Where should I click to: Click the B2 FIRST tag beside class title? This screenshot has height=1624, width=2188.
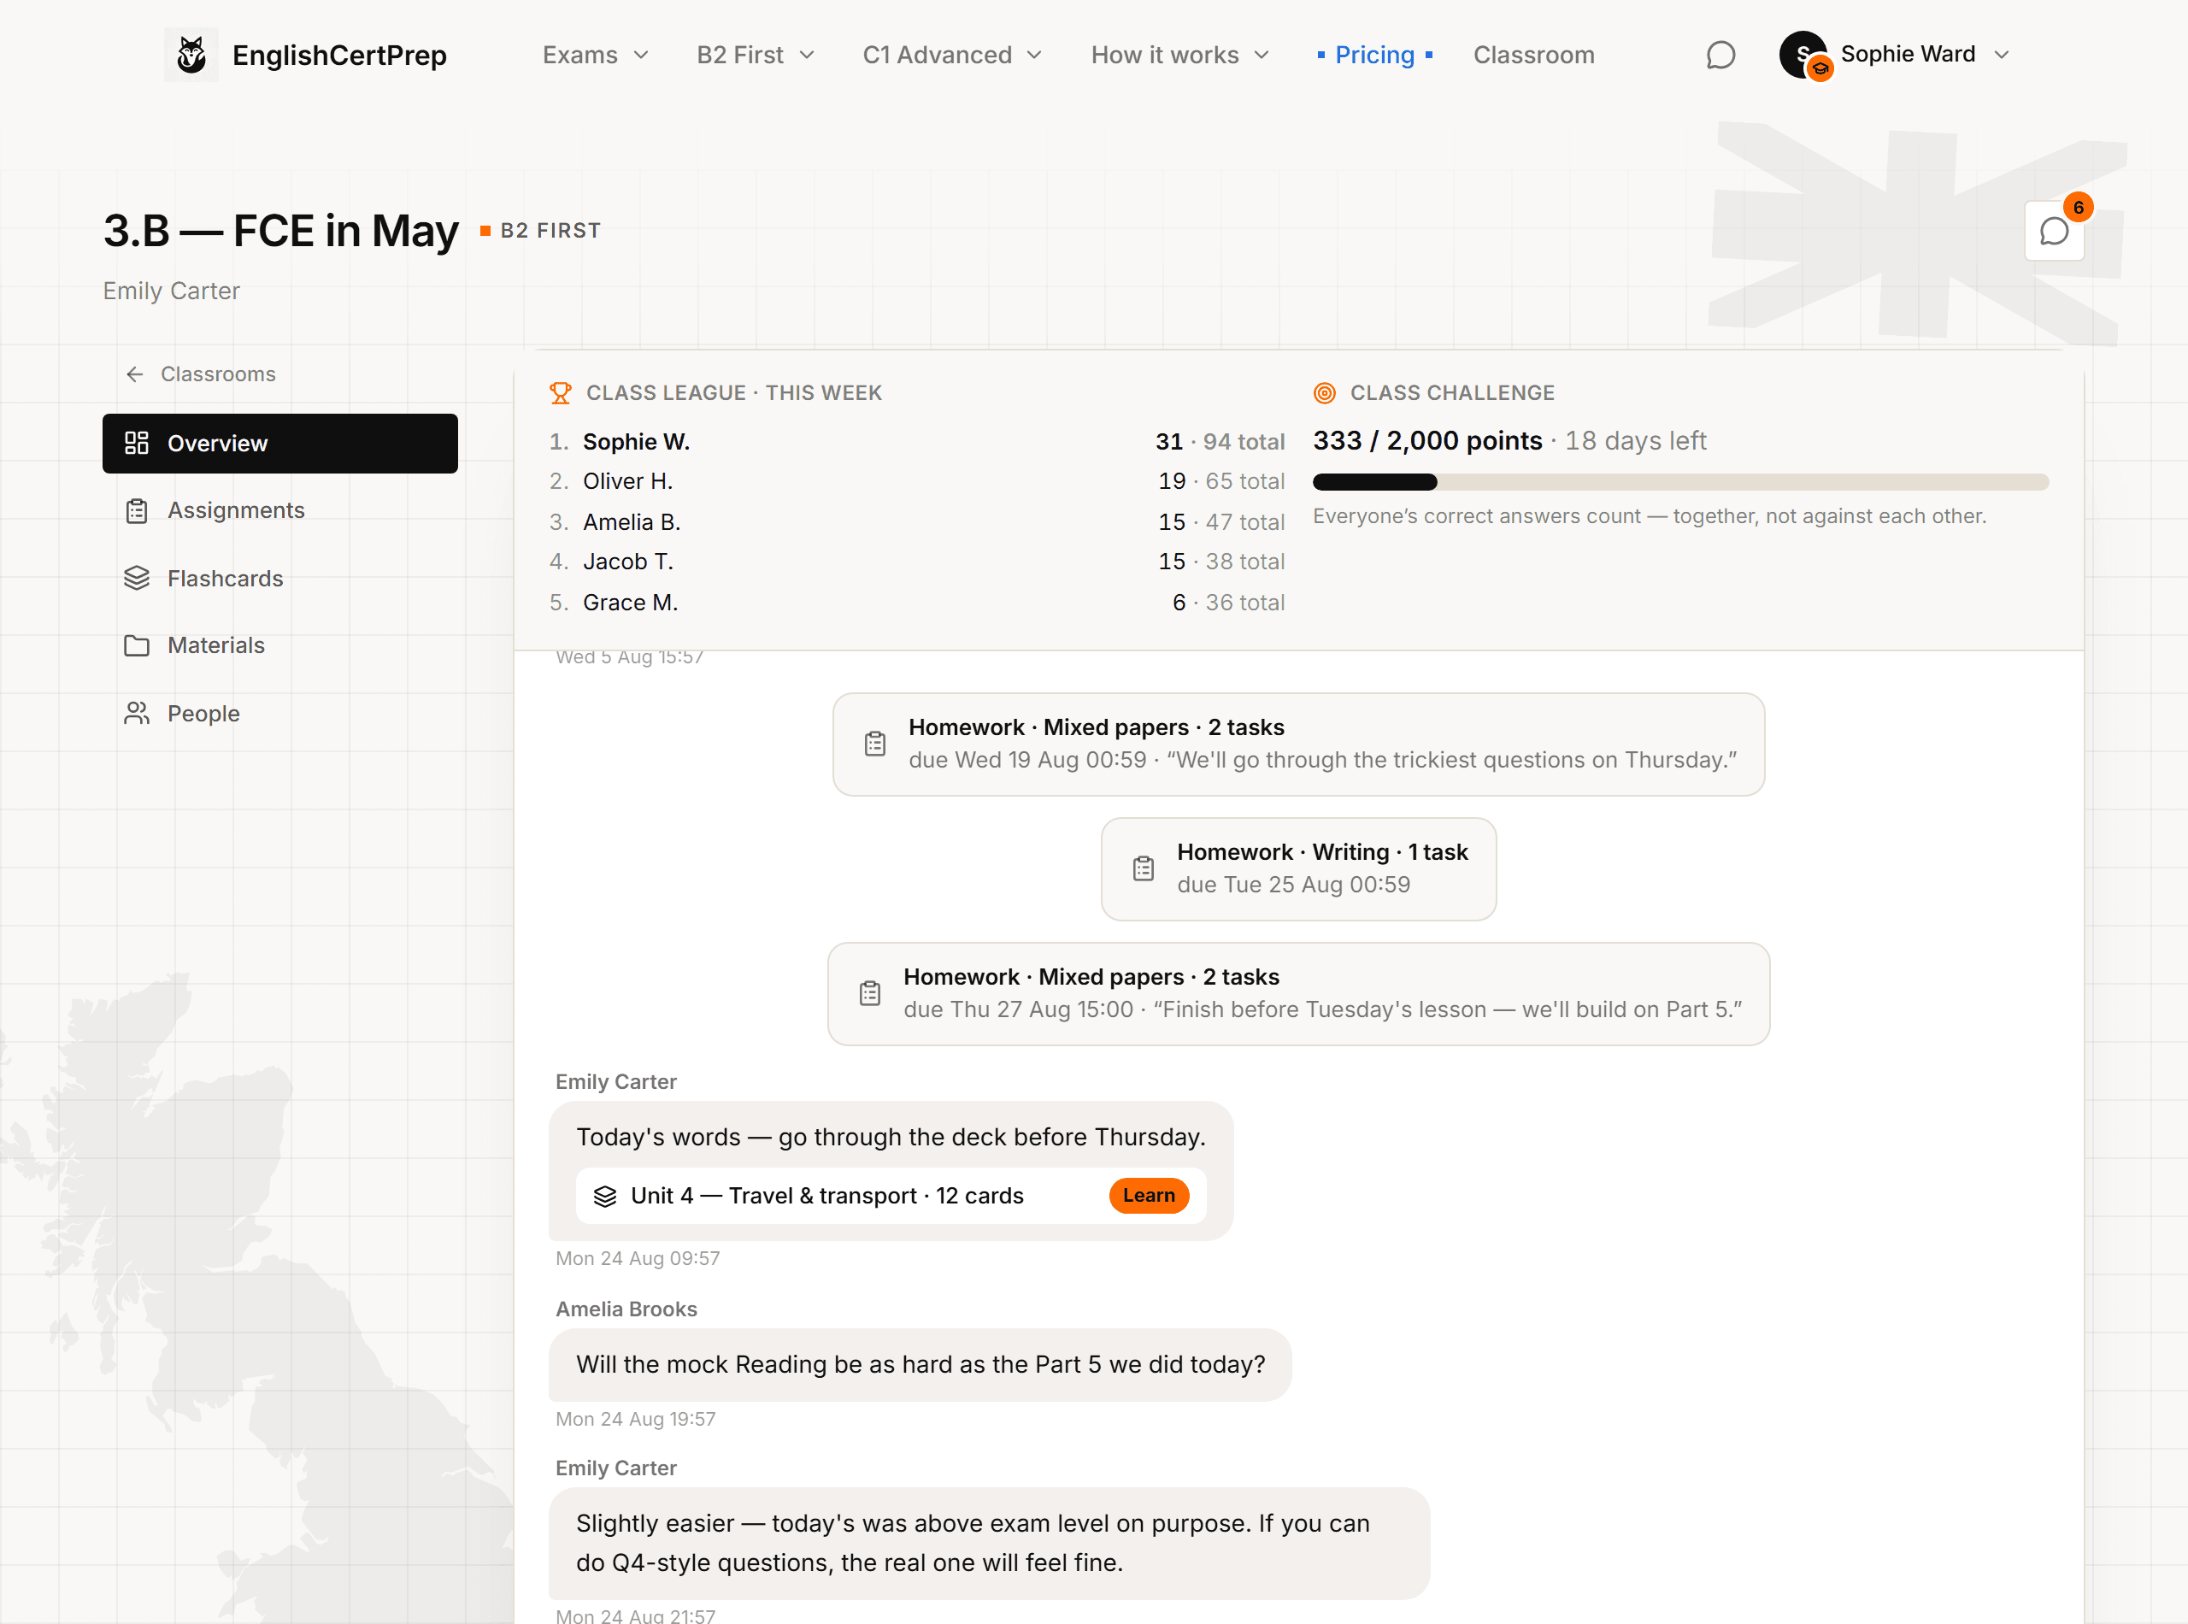click(x=541, y=231)
